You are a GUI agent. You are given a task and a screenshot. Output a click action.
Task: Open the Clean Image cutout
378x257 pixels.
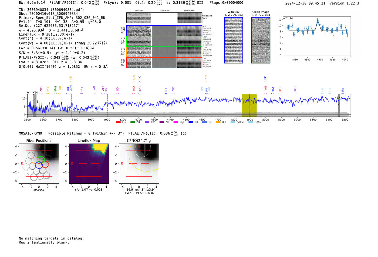(x=261, y=40)
